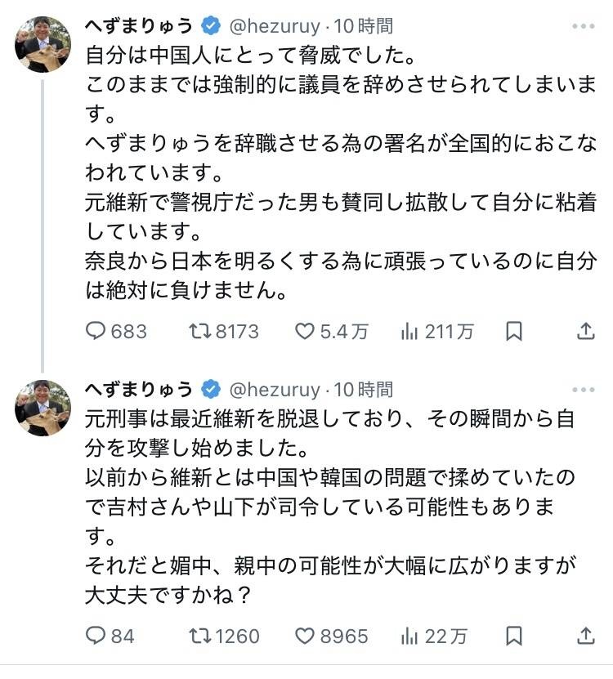The width and height of the screenshot is (613, 679).
Task: Share the first tweet
Action: (585, 331)
